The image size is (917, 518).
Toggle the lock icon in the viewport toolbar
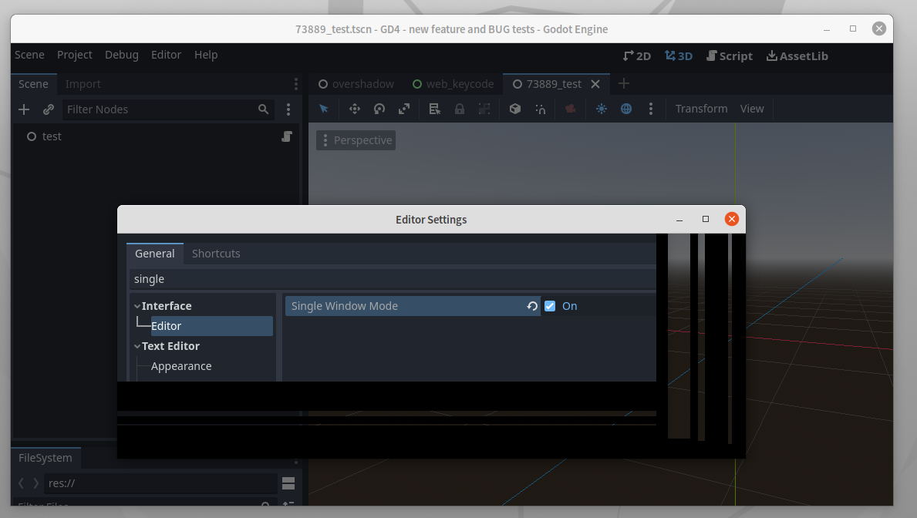[459, 109]
